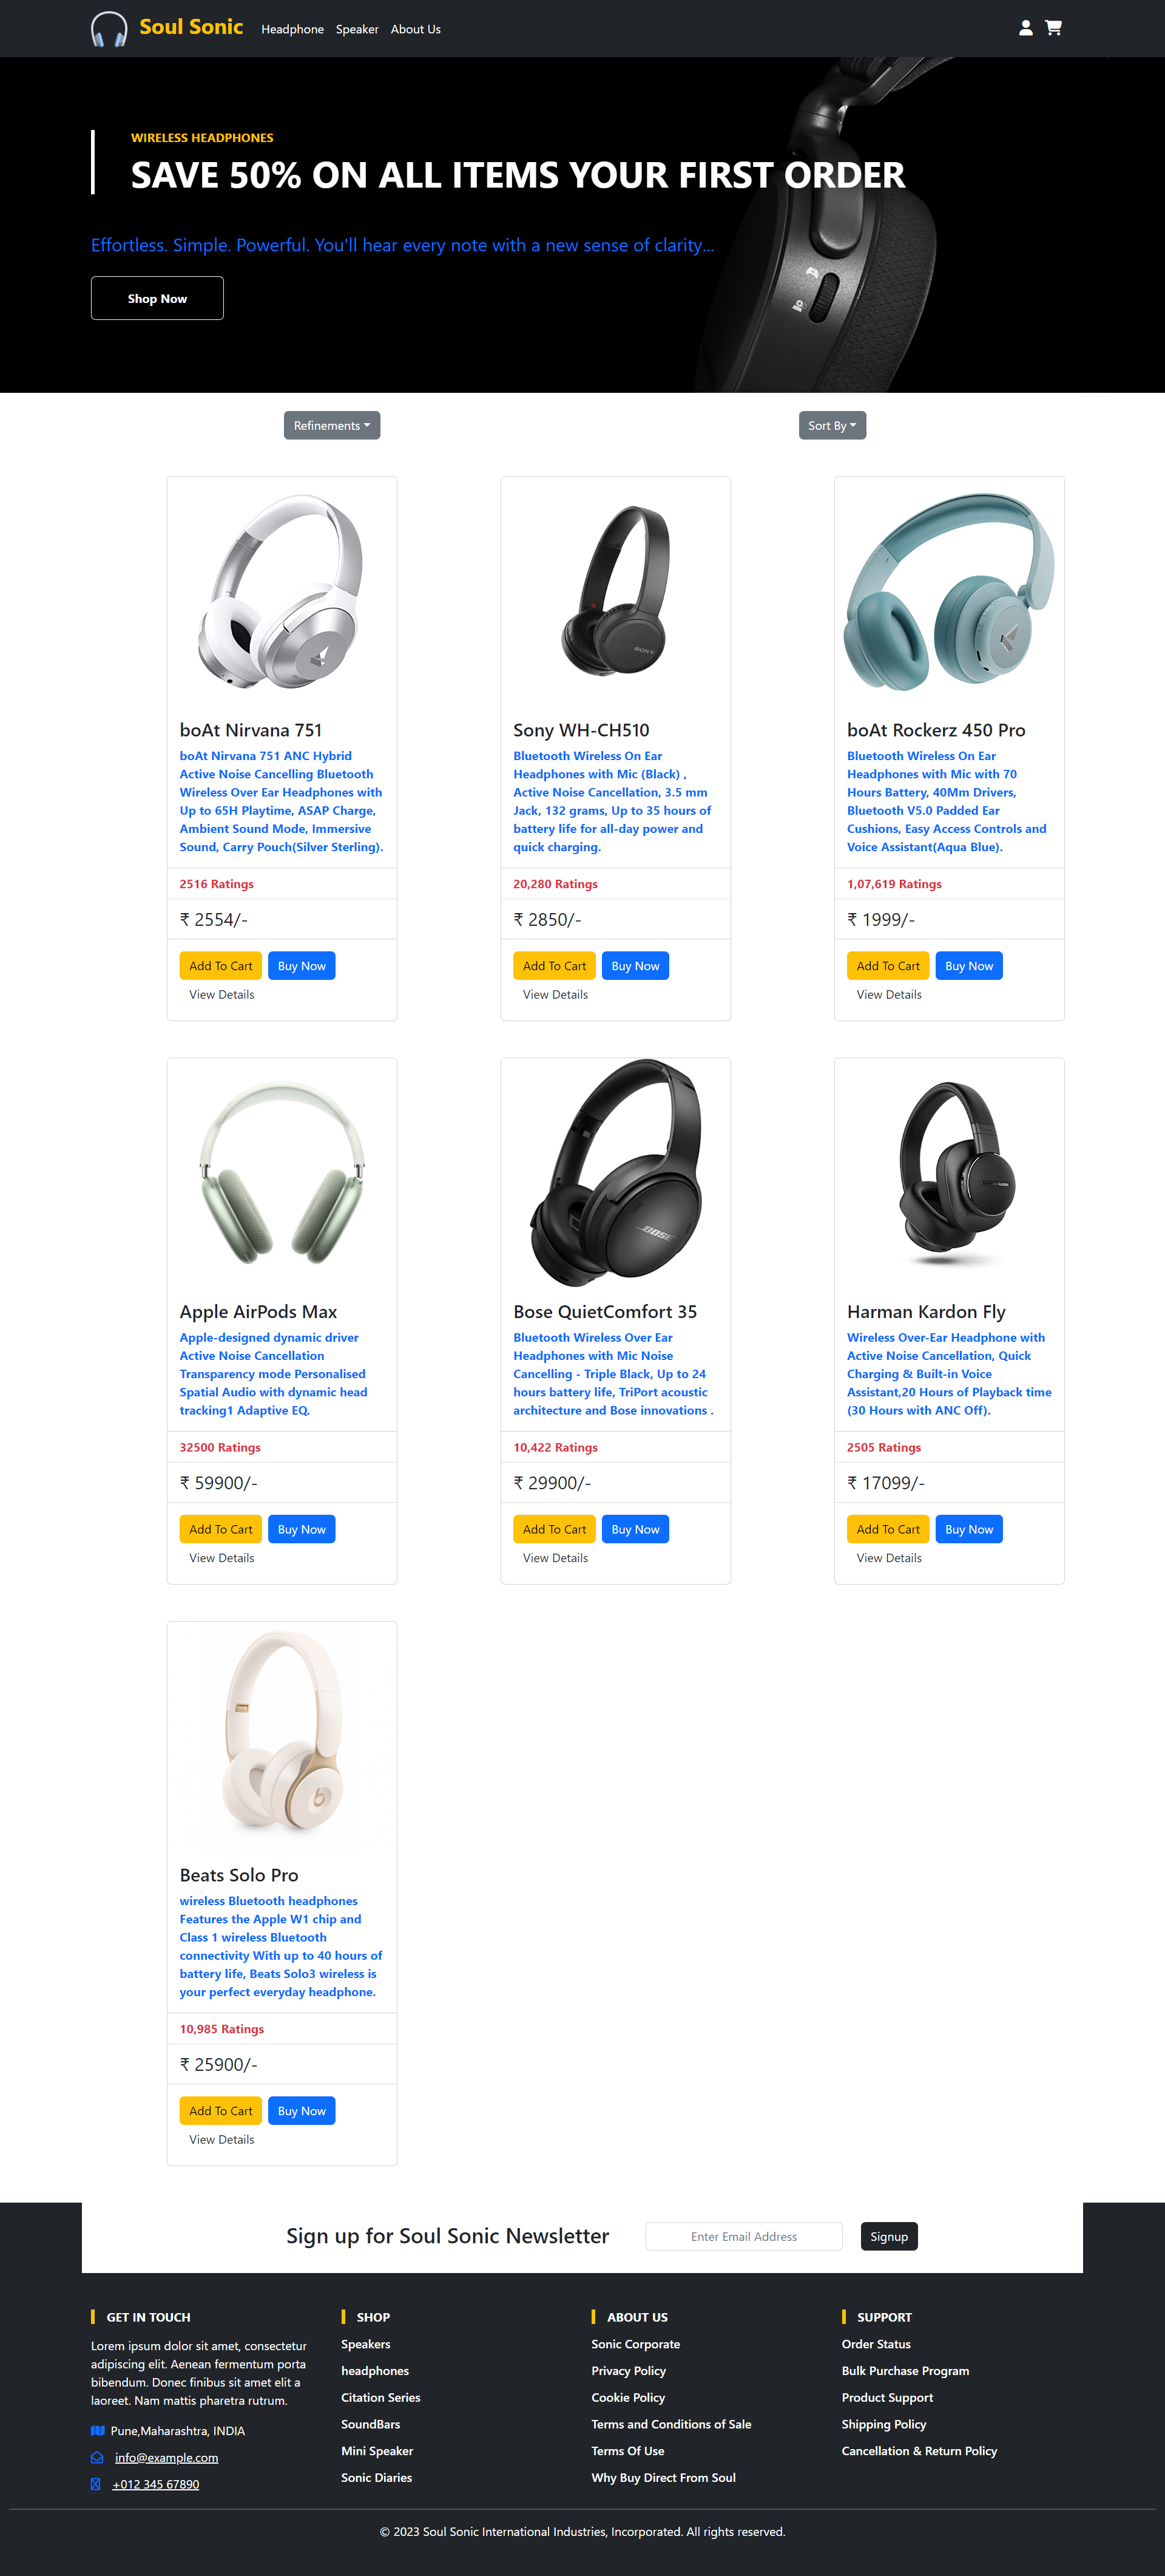The width and height of the screenshot is (1165, 2576).
Task: Click the phone icon by +012 345 67890
Action: pos(96,2484)
